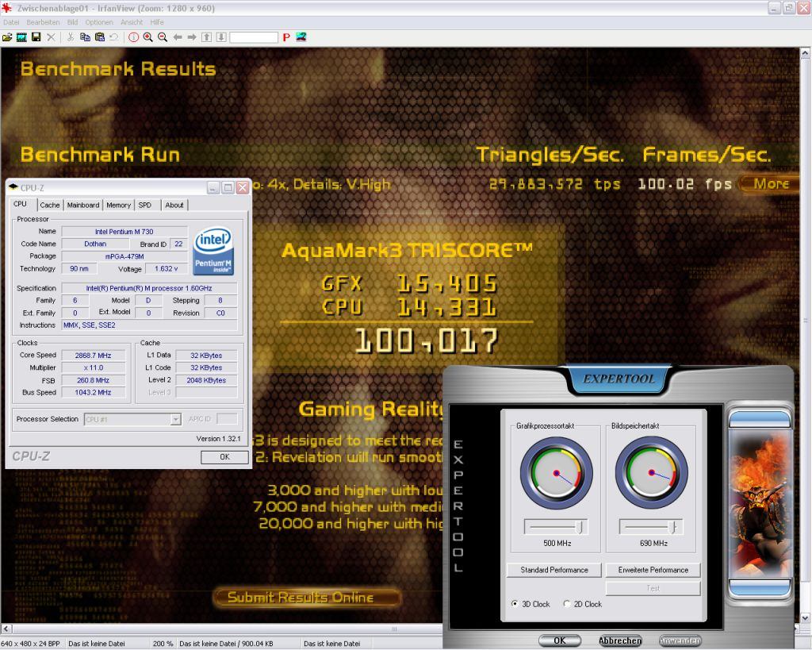Click the FSB value 260.8 MHz
This screenshot has height=650, width=812.
(x=94, y=380)
